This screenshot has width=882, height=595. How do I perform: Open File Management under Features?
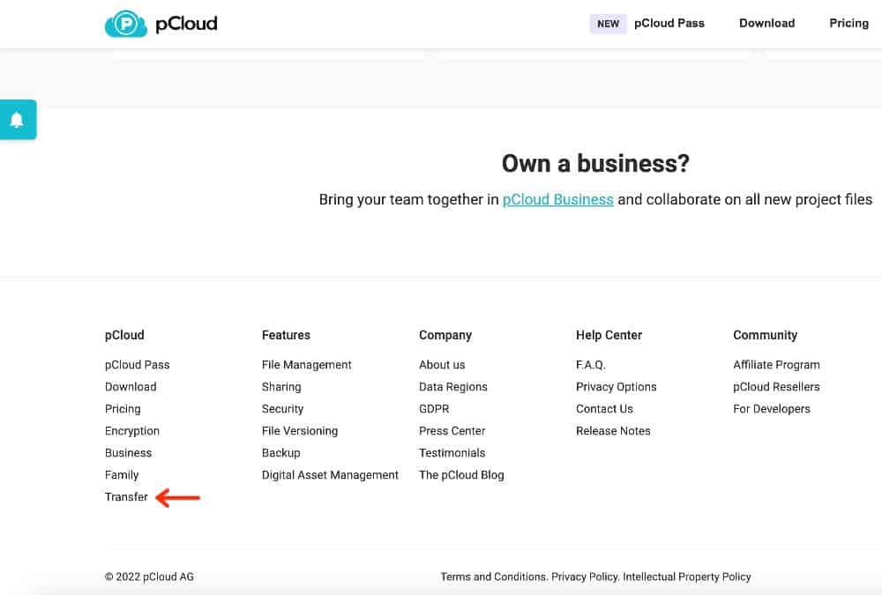[x=307, y=364]
